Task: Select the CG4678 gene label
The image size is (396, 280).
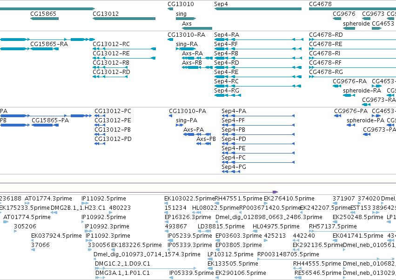Action: pos(320,4)
